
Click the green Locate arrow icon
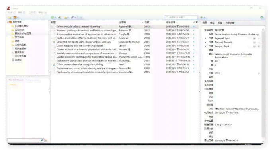point(201,17)
